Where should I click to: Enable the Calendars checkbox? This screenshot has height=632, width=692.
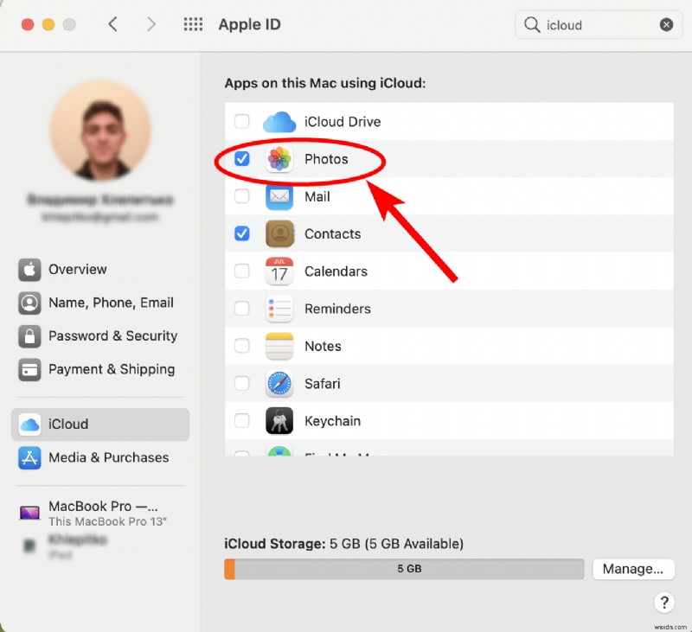pyautogui.click(x=242, y=271)
